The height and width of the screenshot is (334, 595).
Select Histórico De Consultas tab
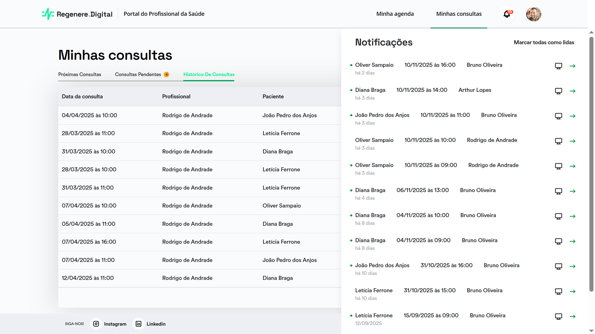click(209, 74)
